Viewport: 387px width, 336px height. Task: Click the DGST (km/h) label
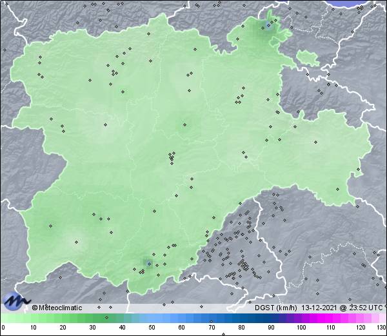(x=275, y=308)
